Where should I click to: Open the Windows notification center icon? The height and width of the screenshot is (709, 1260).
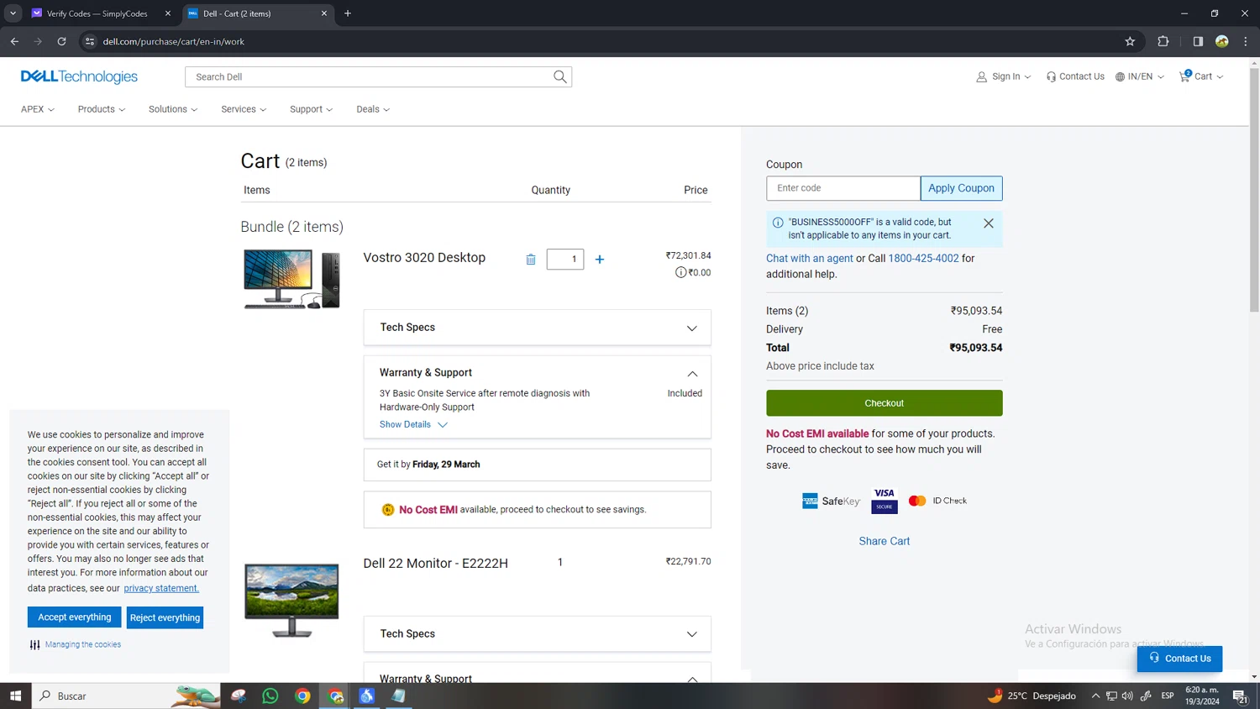1240,696
